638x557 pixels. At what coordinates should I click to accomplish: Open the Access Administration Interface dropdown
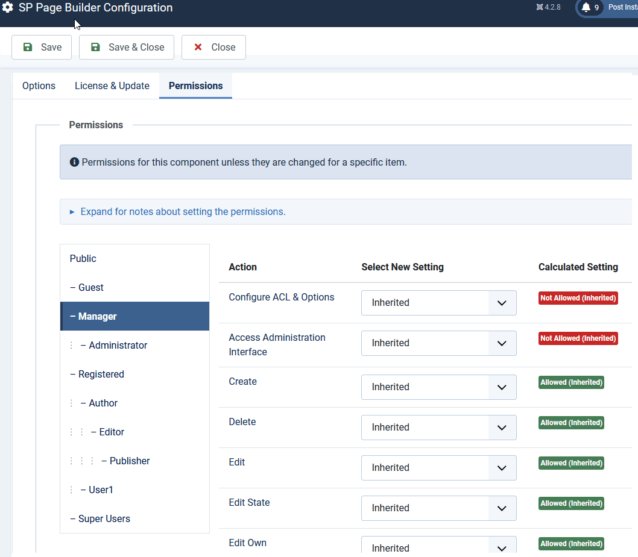click(438, 343)
